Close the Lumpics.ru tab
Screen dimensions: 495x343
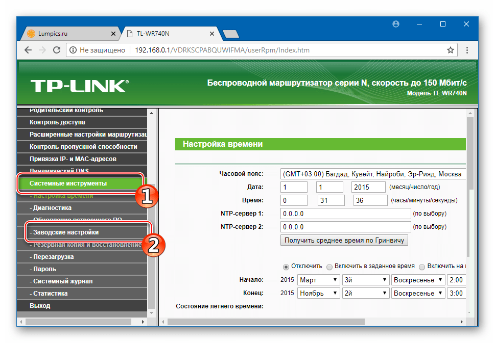point(113,34)
